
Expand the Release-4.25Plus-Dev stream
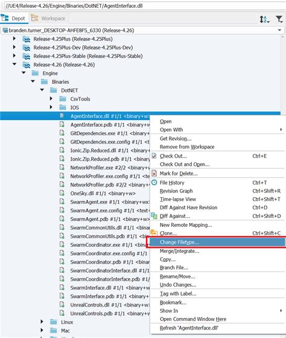14,47
